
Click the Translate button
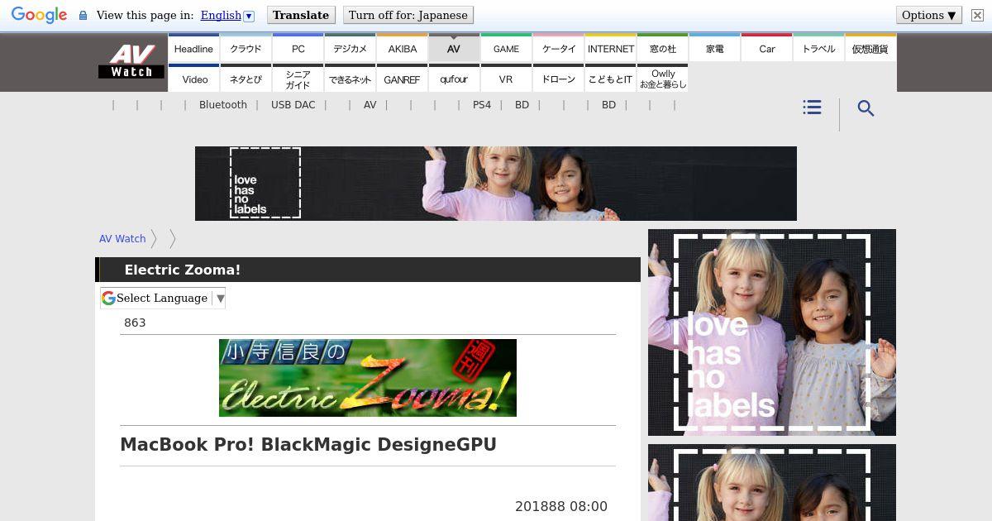point(301,15)
